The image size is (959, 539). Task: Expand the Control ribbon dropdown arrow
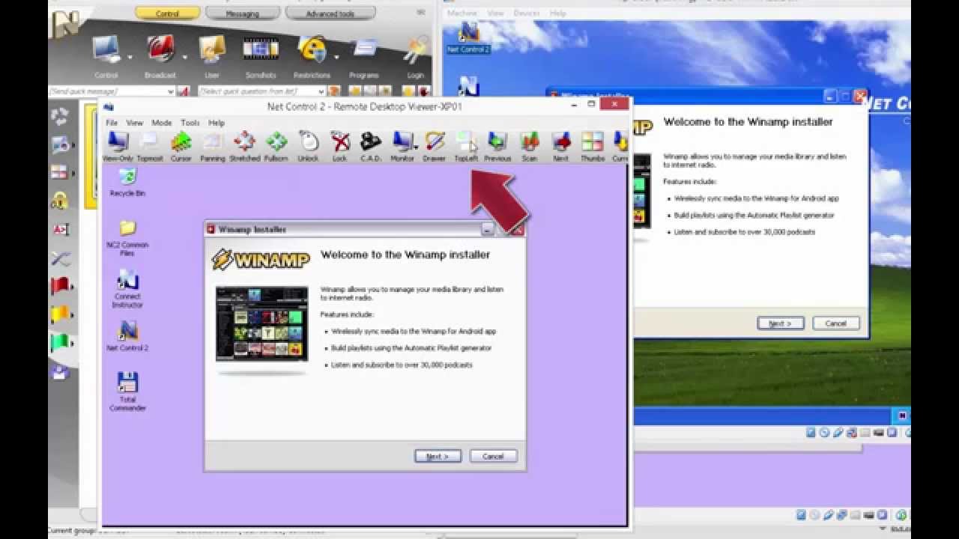pyautogui.click(x=130, y=57)
